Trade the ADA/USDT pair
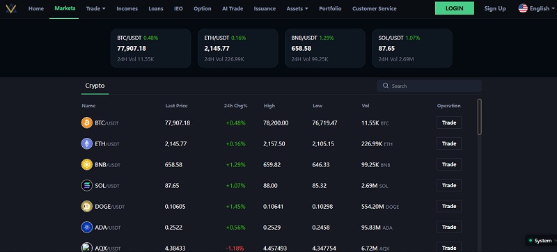This screenshot has height=252, width=557. pos(449,227)
